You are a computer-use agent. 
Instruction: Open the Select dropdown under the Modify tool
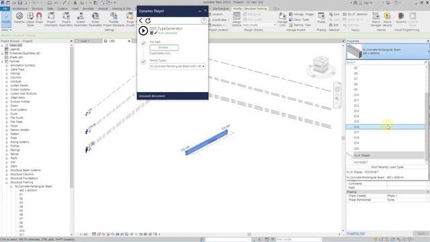pos(6,30)
